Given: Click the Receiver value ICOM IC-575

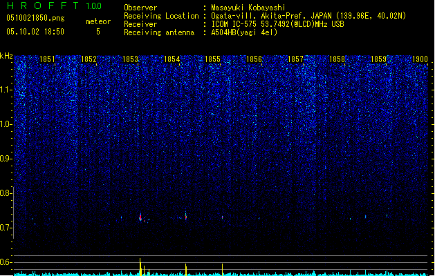Looking at the screenshot, I should pyautogui.click(x=234, y=24).
